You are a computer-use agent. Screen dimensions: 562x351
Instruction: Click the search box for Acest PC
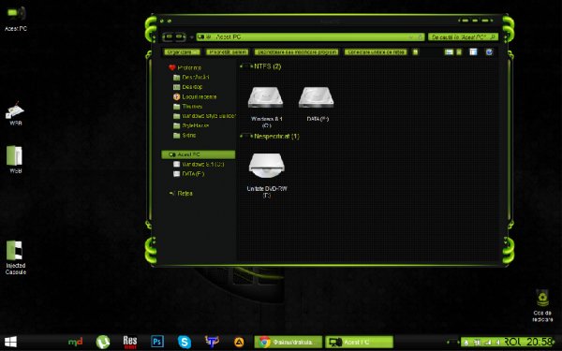click(x=463, y=37)
